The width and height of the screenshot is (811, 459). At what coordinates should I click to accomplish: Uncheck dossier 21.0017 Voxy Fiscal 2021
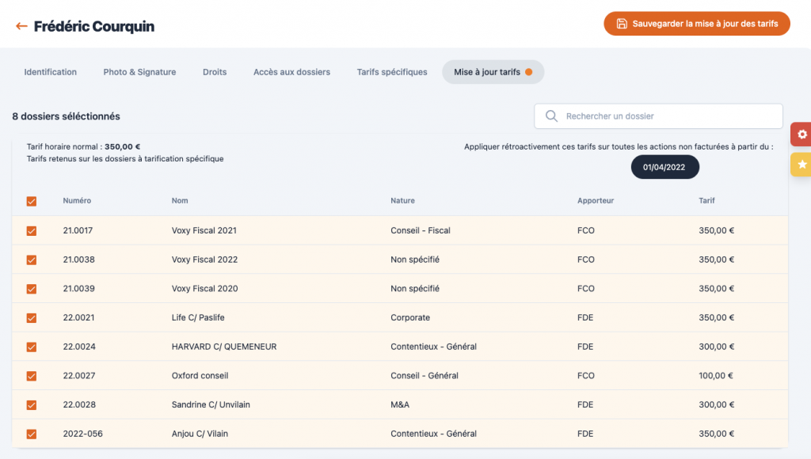coord(32,231)
